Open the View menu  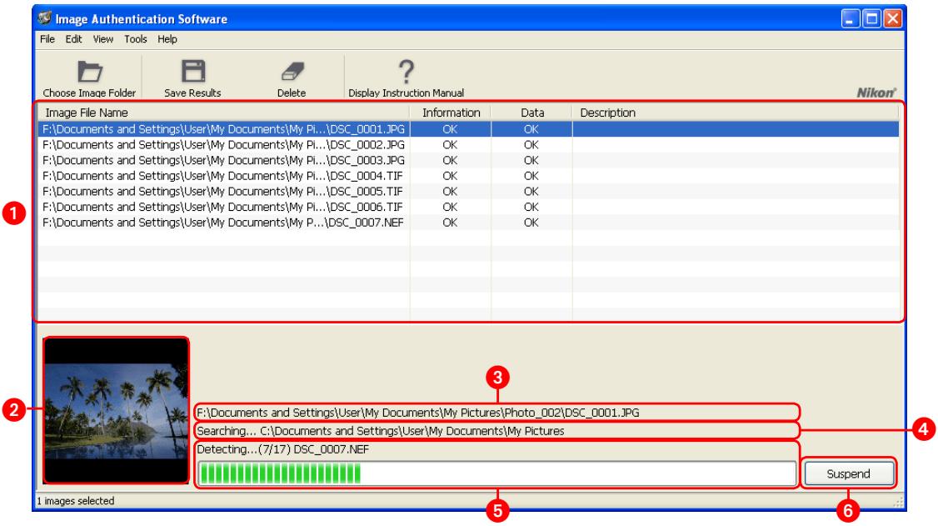(103, 39)
